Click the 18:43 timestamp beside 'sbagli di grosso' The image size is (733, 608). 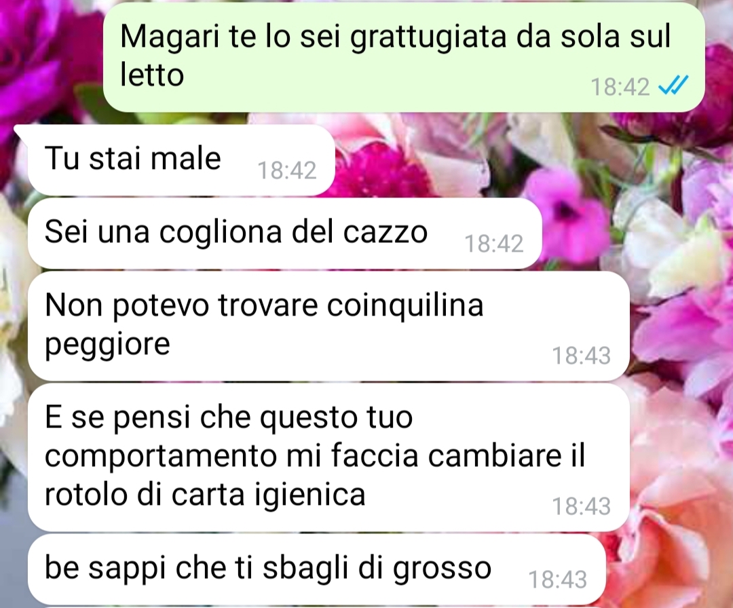[x=558, y=579]
